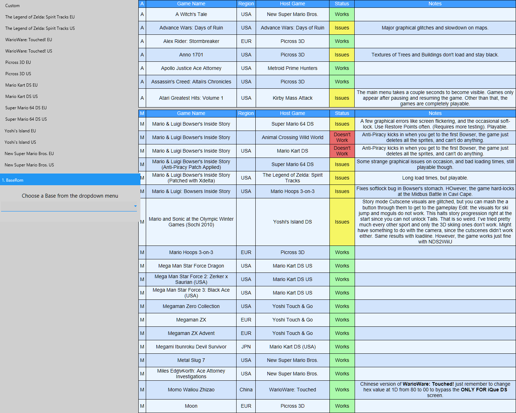Click the Issues status for Atari Greatest Hits
The width and height of the screenshot is (516, 413).
[x=342, y=98]
